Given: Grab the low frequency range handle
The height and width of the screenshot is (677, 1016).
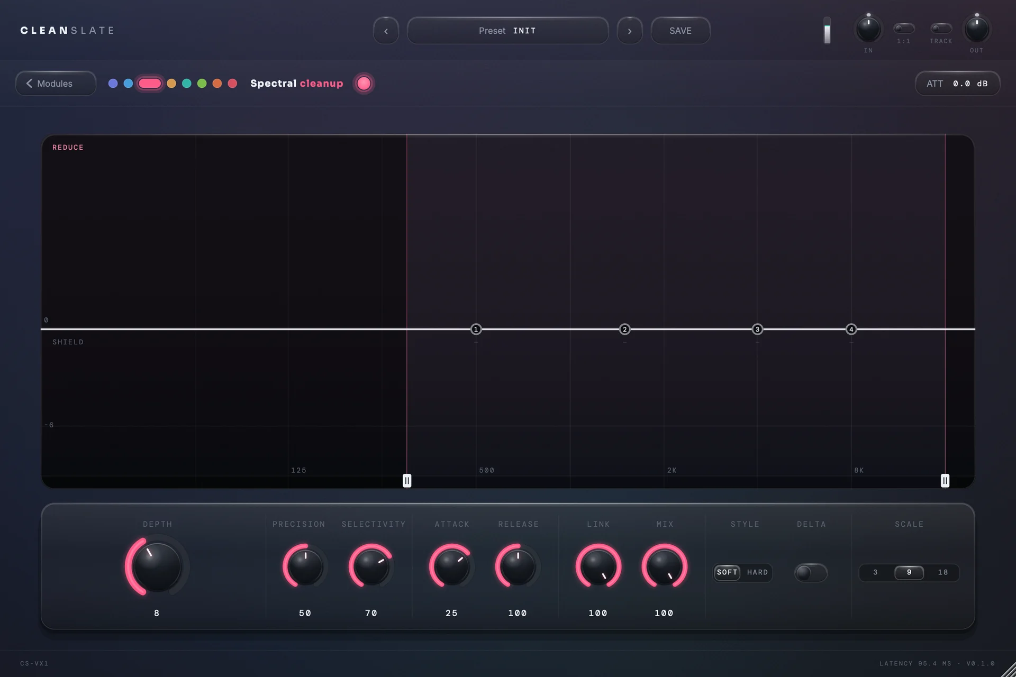Looking at the screenshot, I should pyautogui.click(x=407, y=481).
